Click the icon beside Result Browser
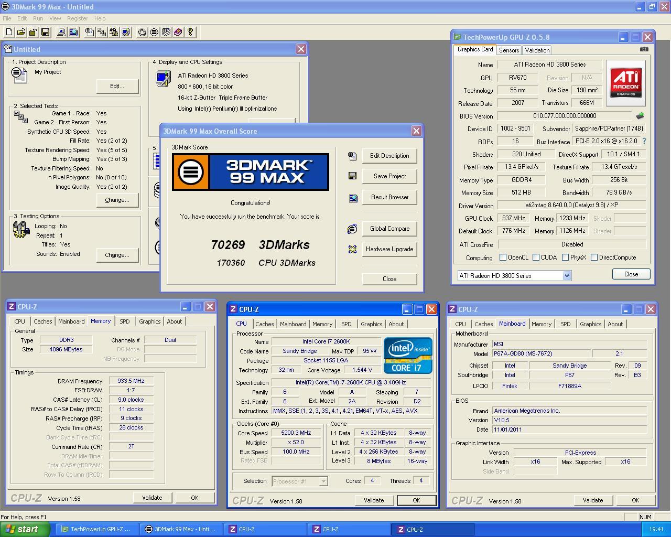The width and height of the screenshot is (671, 537). [x=353, y=198]
